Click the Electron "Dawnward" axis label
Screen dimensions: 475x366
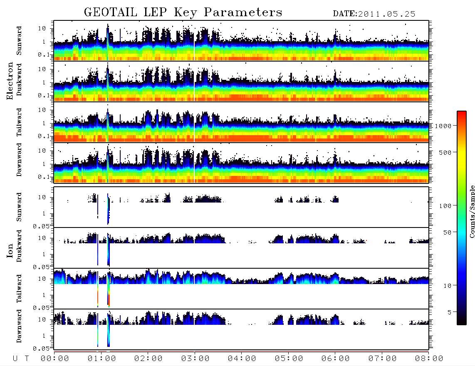pos(19,160)
